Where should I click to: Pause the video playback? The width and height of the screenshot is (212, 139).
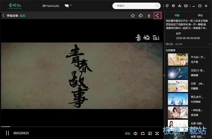(x=7, y=133)
